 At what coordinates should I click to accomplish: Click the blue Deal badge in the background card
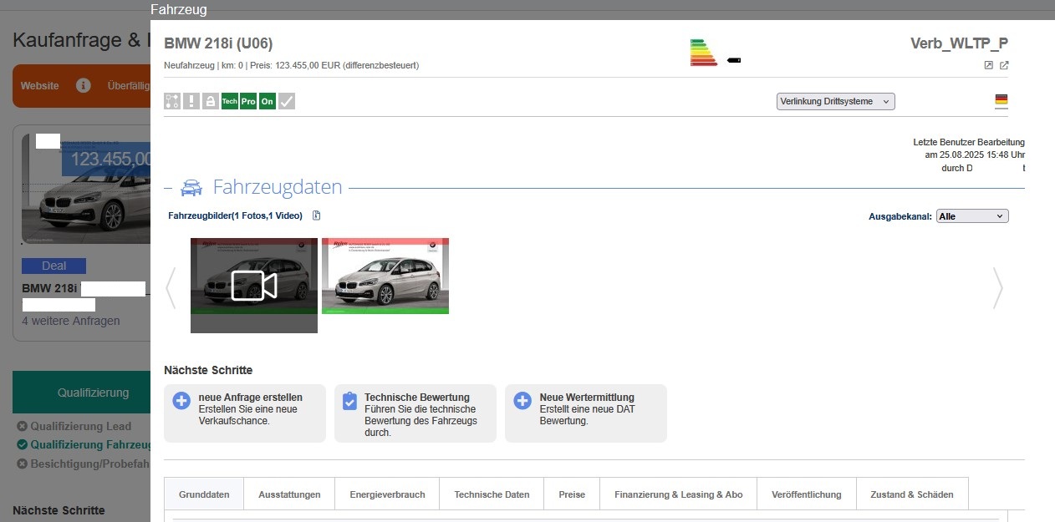pos(54,266)
